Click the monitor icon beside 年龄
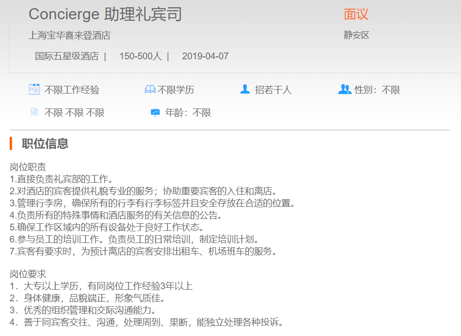461x336 pixels. [155, 112]
